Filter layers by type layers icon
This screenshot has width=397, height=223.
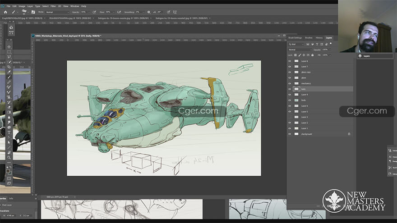click(317, 44)
